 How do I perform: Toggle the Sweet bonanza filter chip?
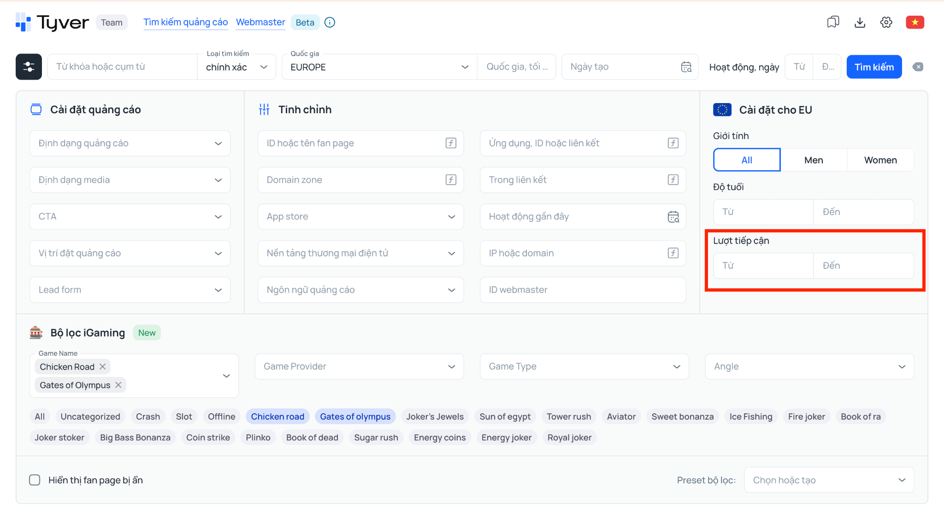click(x=682, y=416)
